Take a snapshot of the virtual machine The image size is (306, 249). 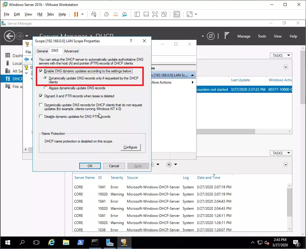106,14
